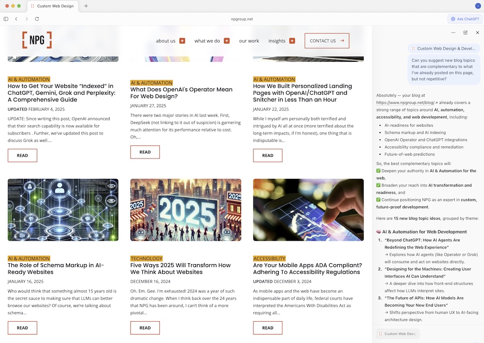Close the Ask ChatGPT side panel
The height and width of the screenshot is (343, 484).
pyautogui.click(x=477, y=33)
